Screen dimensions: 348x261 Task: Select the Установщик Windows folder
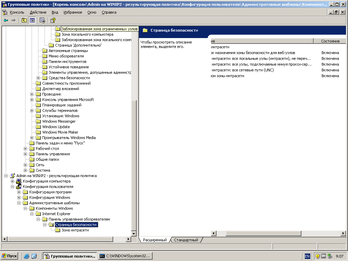tap(61, 116)
